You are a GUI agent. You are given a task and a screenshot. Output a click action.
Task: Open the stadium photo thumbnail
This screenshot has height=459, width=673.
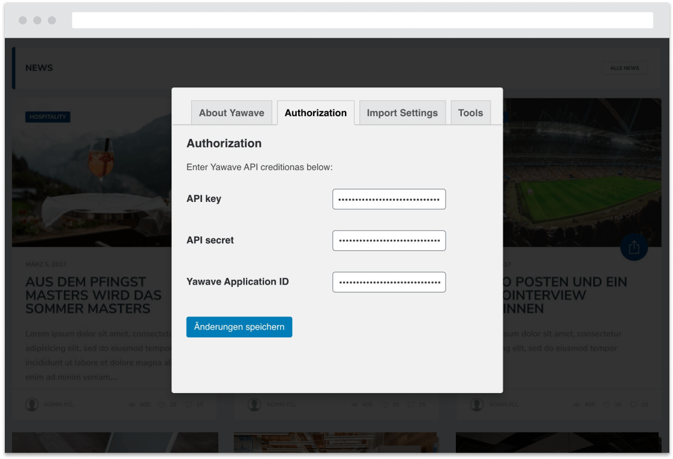(x=582, y=173)
